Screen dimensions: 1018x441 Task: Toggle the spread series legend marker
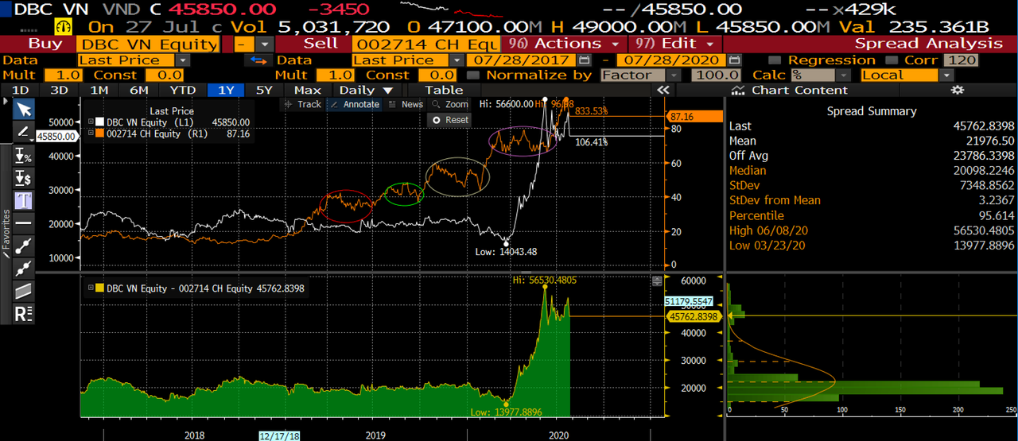pyautogui.click(x=99, y=288)
